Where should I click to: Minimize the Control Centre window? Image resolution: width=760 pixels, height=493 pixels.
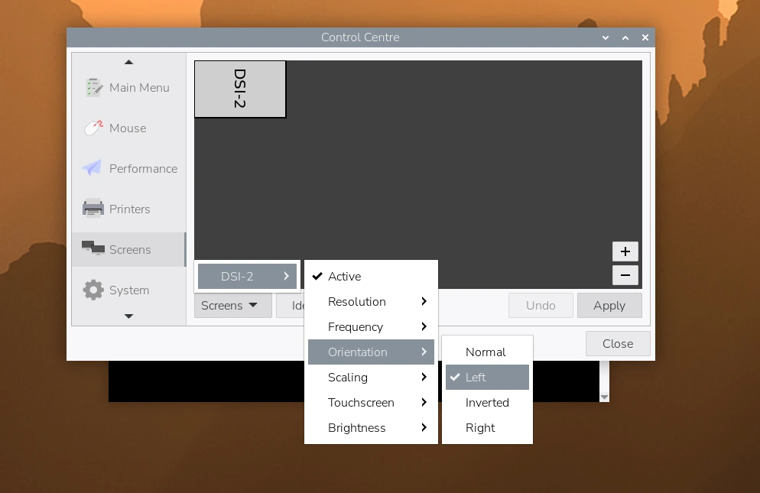(606, 37)
